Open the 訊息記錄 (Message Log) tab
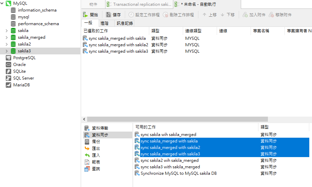The image size is (312, 187). pos(125,23)
